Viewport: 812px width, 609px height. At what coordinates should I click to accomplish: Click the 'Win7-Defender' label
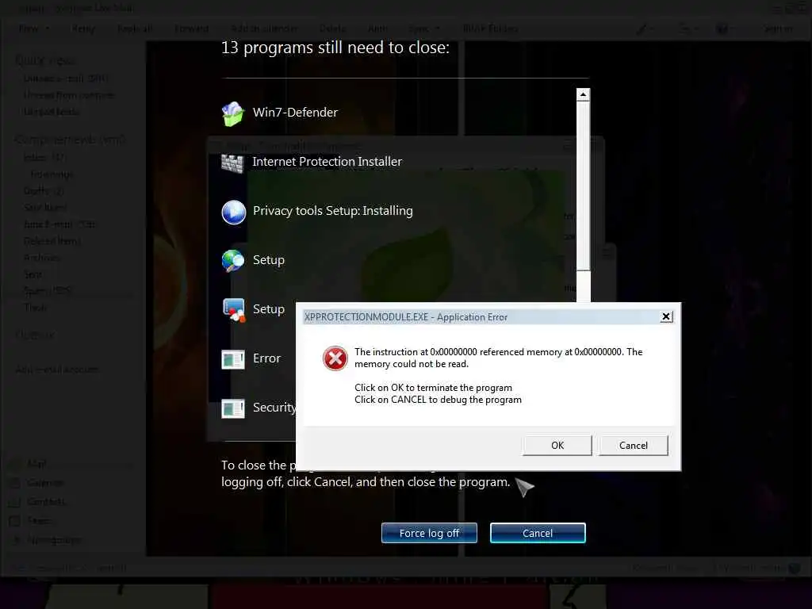295,113
